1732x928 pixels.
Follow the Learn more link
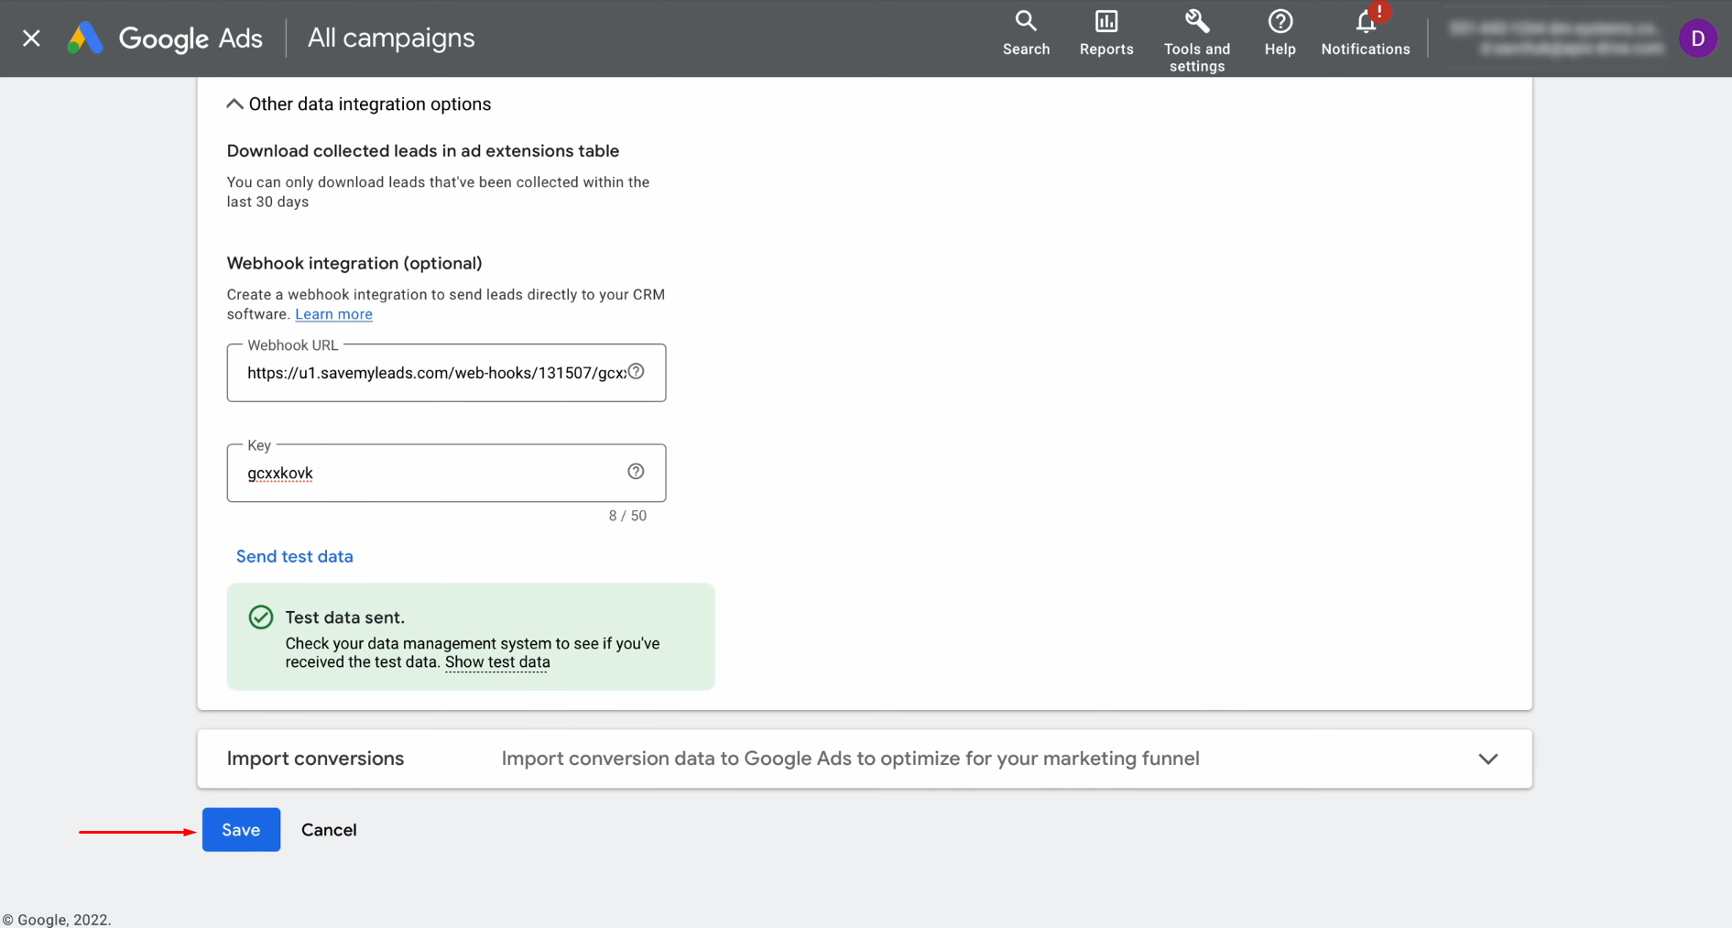point(333,314)
